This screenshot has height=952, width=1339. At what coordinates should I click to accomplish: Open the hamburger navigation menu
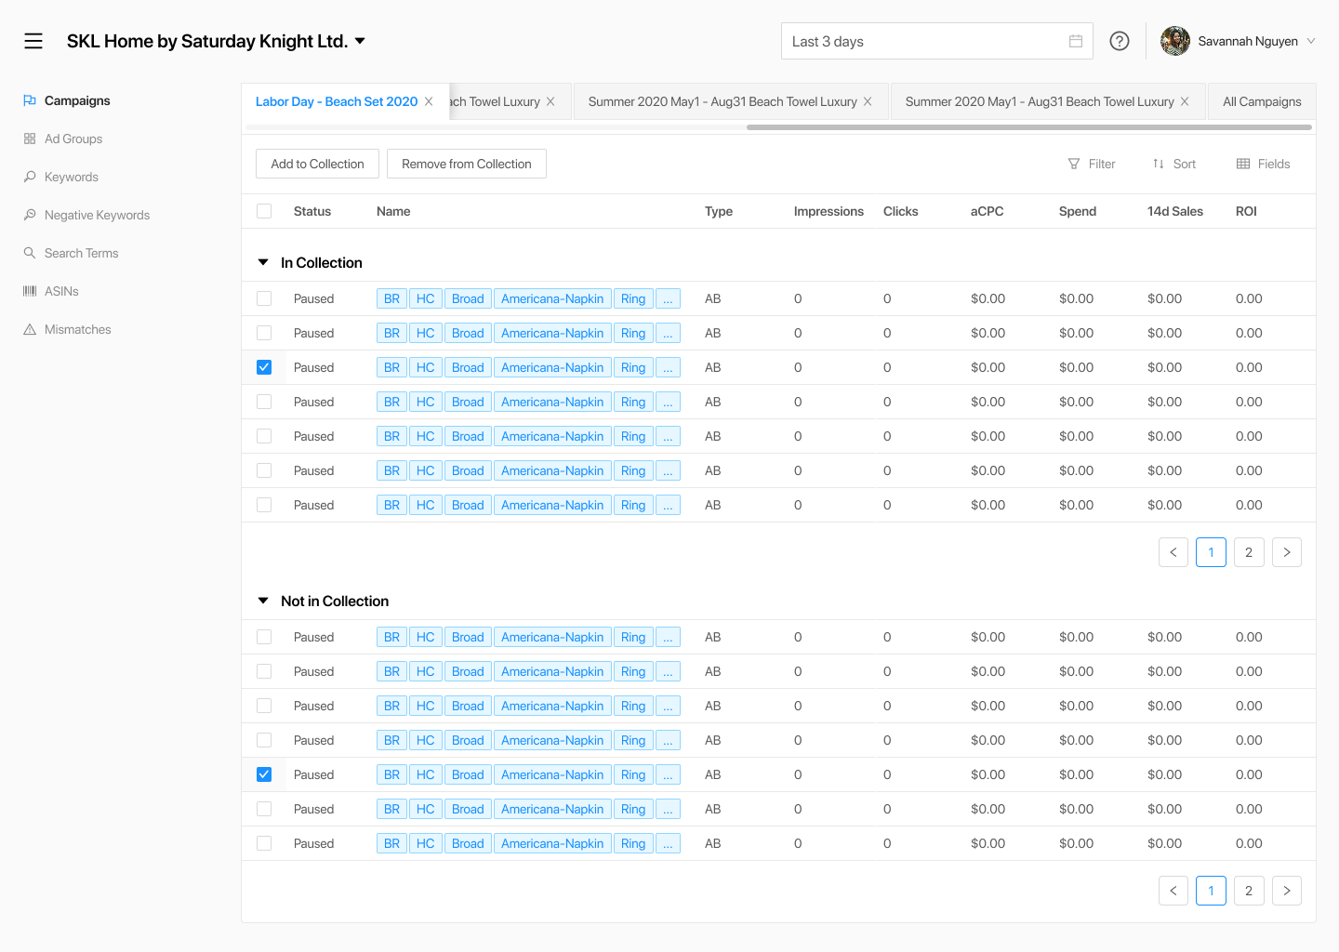(x=33, y=41)
